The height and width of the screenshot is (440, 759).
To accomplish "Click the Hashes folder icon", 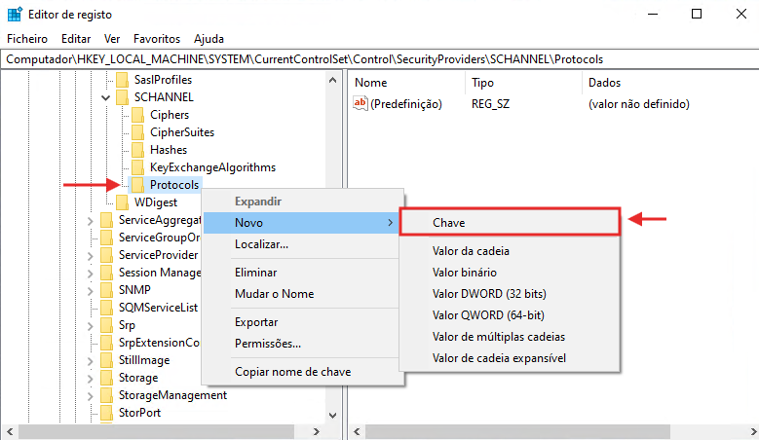I will 137,150.
